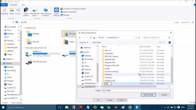The width and height of the screenshot is (196, 110).
Task: Click the blue help icon in dialog
Action: (x=170, y=42)
